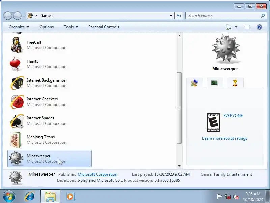Click the taskbar clock
Viewport: 270px width, 203px height.
252,197
